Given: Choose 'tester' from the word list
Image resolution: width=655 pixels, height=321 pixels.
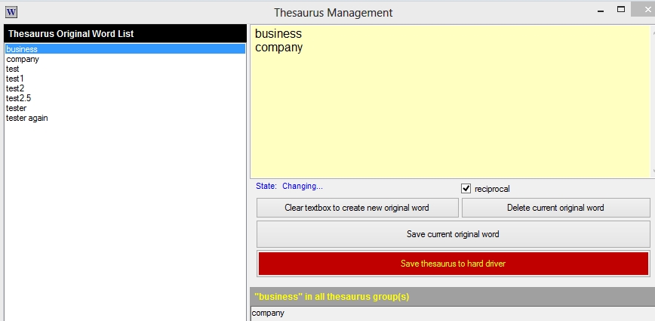Looking at the screenshot, I should click(16, 108).
